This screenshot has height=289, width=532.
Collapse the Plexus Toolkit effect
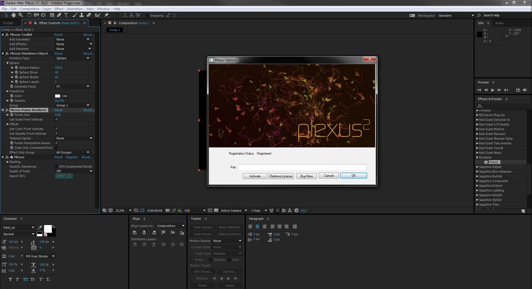(3, 35)
